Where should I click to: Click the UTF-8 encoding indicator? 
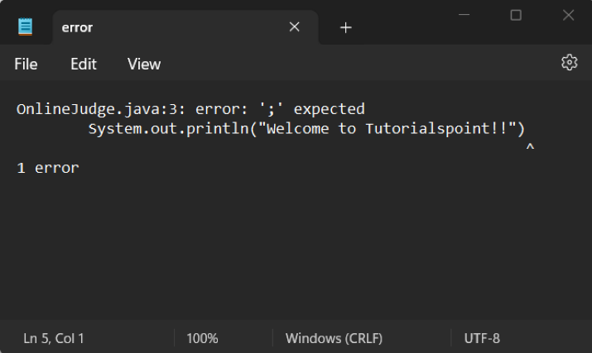pyautogui.click(x=482, y=338)
